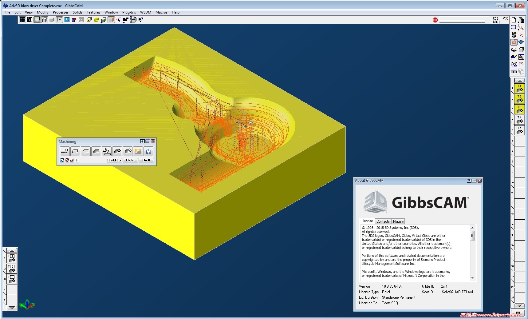528x319 pixels.
Task: Open the WEDM menu
Action: 146,12
